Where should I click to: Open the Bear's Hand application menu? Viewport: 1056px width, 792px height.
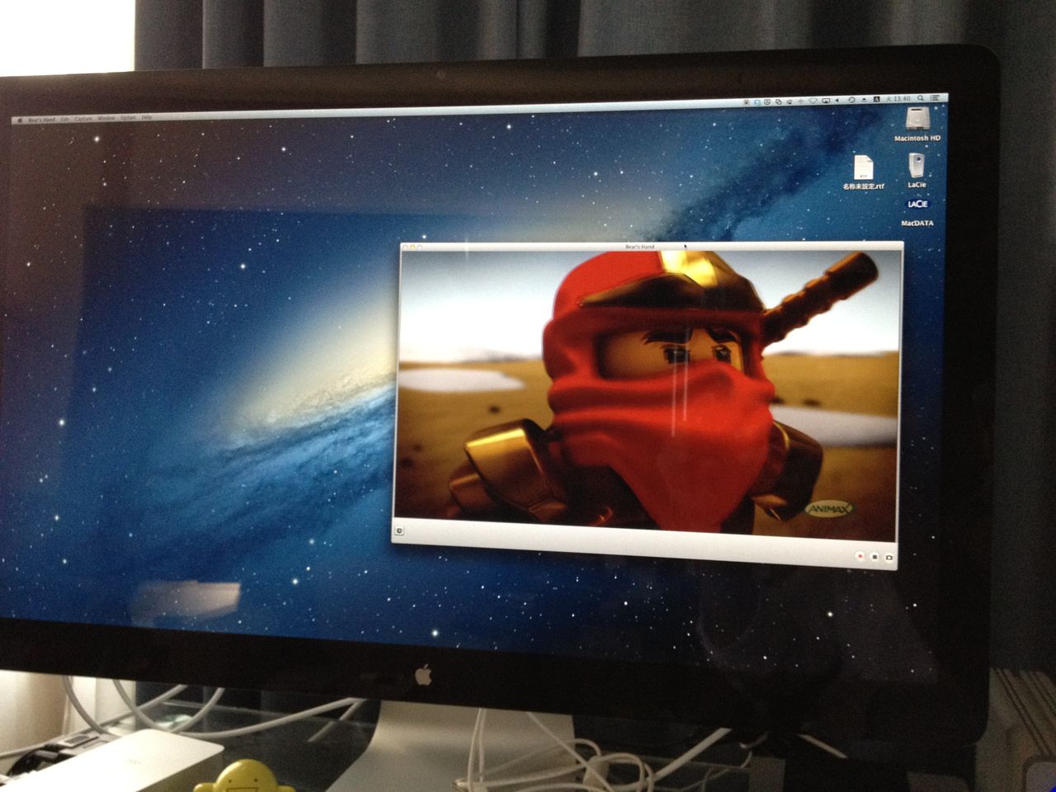point(41,119)
